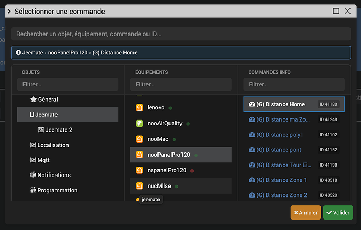The image size is (361, 230).
Task: Click the chevron icon beside the dialog title
Action: click(x=9, y=11)
